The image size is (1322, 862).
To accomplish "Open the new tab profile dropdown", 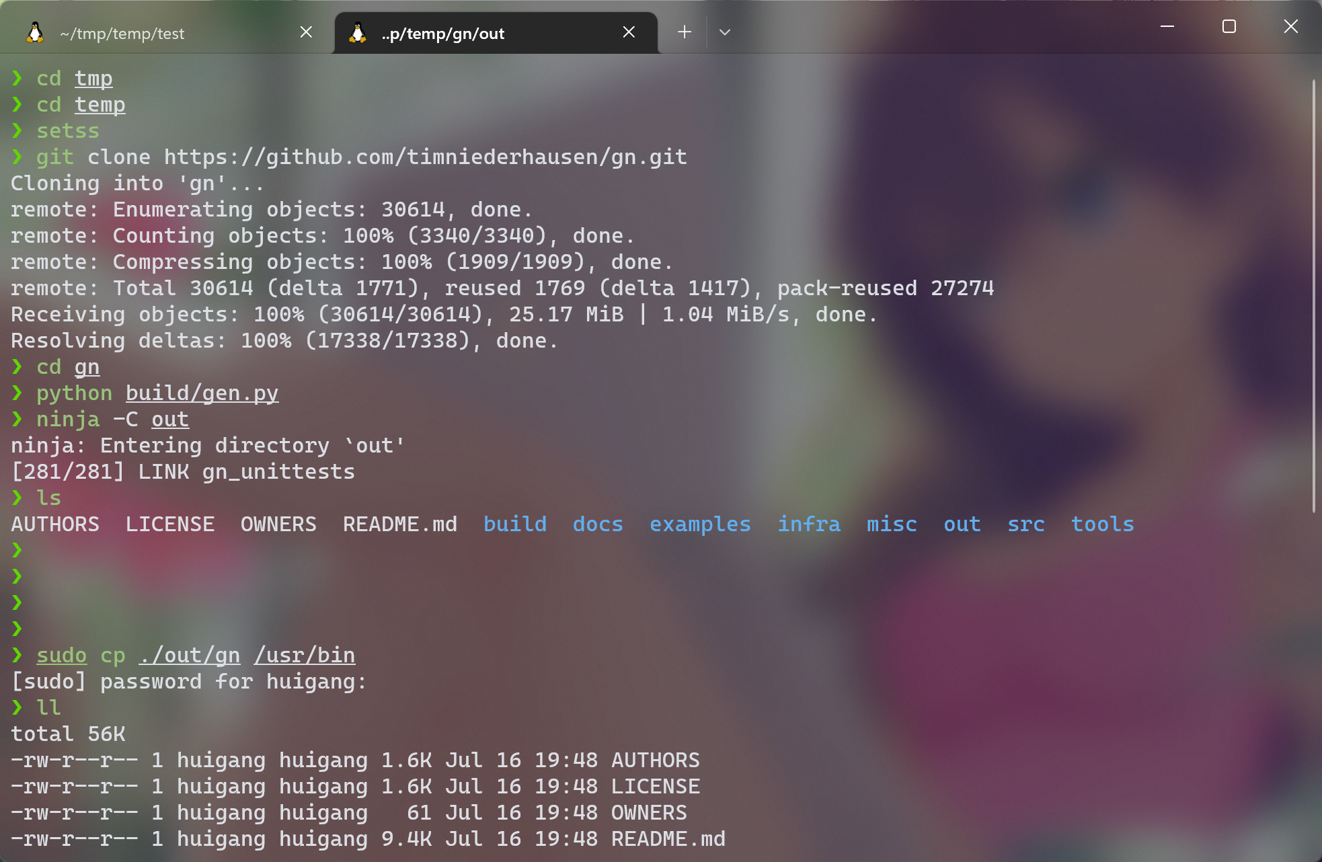I will pos(725,32).
